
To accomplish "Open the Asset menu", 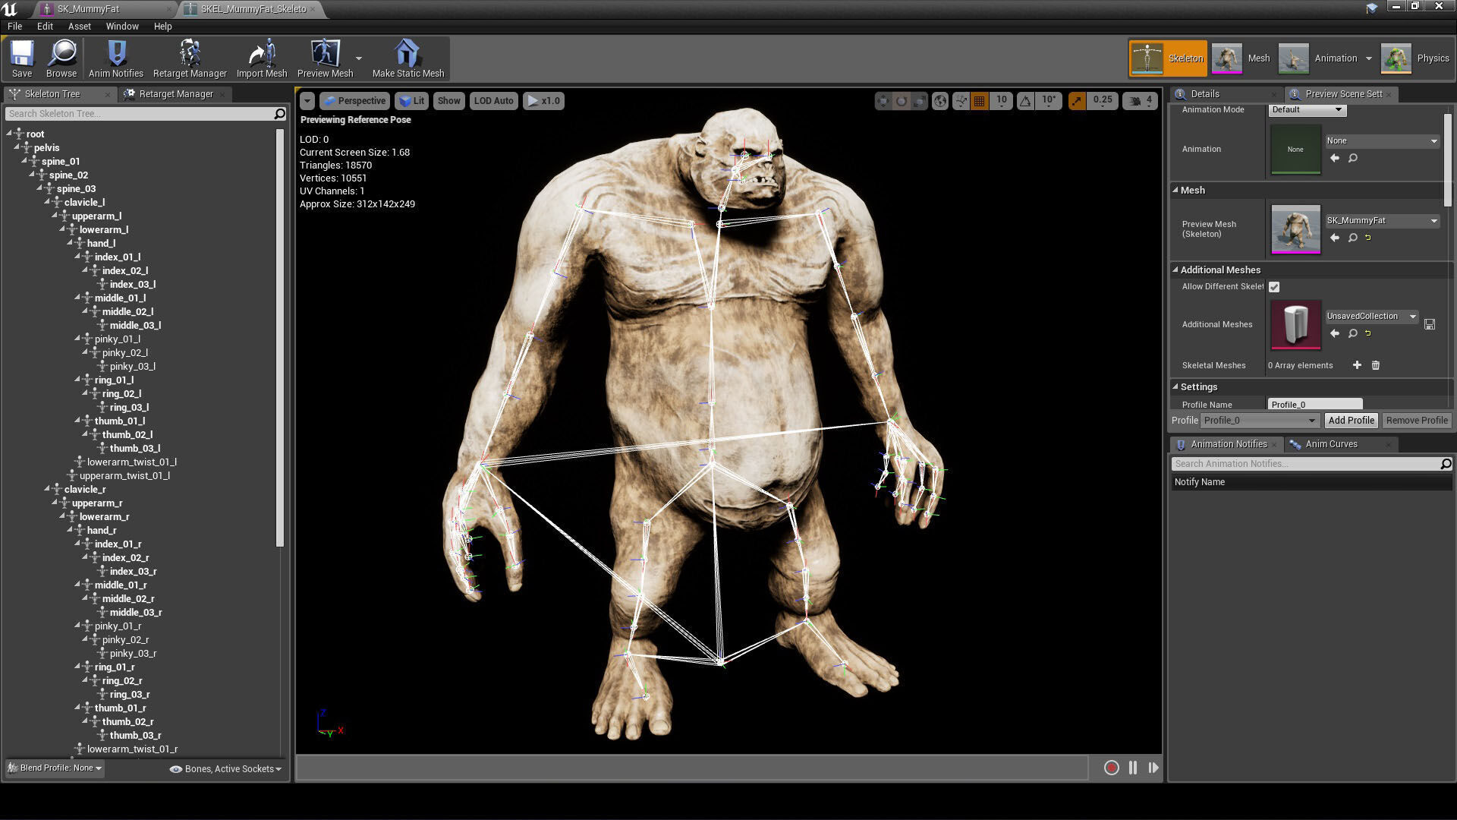I will pos(79,27).
